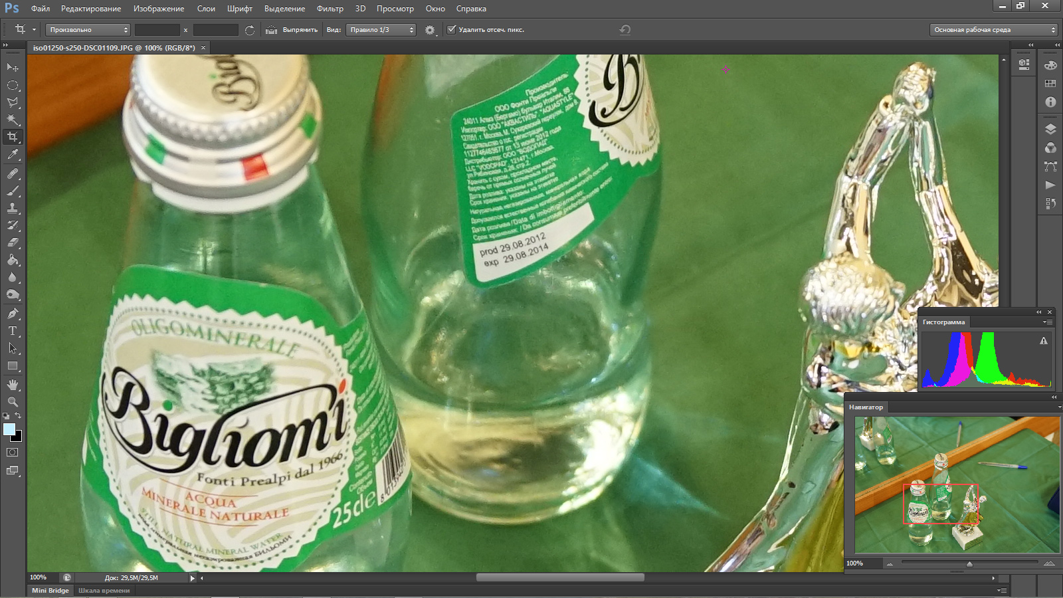Collapse the Navigator panel group
This screenshot has height=598, width=1063.
tap(1054, 397)
